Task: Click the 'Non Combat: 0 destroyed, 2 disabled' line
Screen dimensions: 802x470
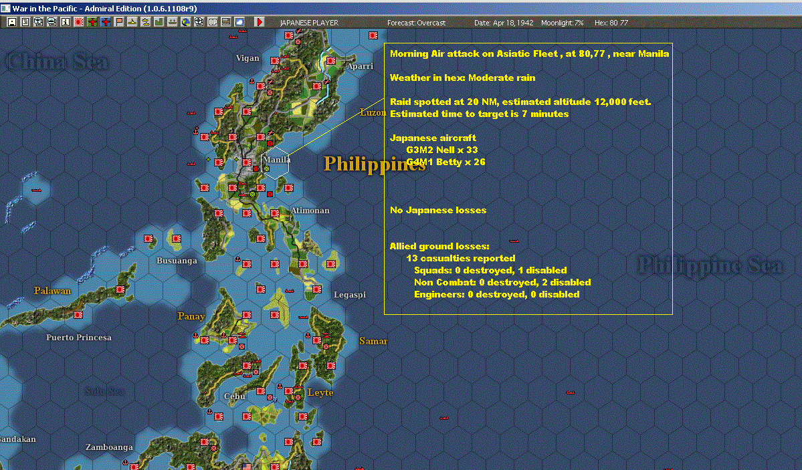Action: [502, 282]
